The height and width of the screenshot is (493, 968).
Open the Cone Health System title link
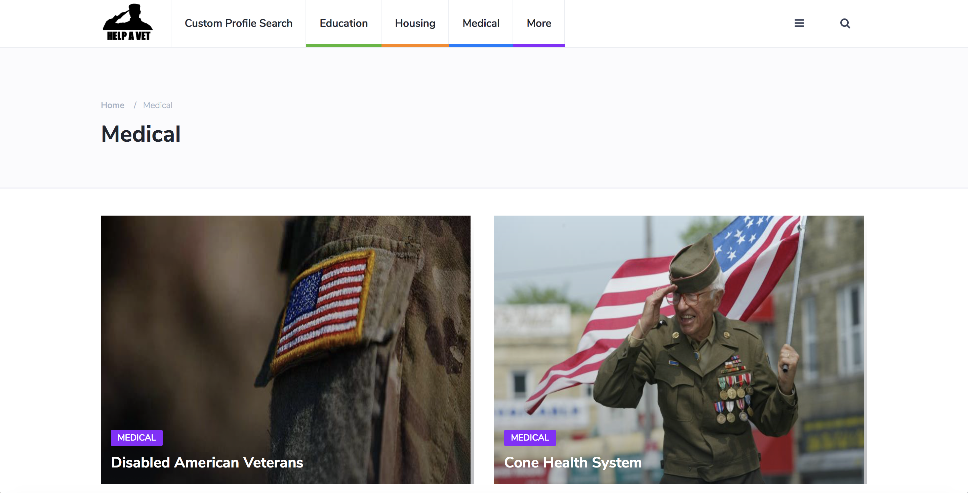pos(573,462)
